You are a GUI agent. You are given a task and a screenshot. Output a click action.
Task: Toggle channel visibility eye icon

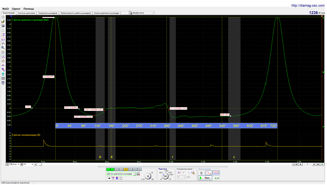[109, 178]
